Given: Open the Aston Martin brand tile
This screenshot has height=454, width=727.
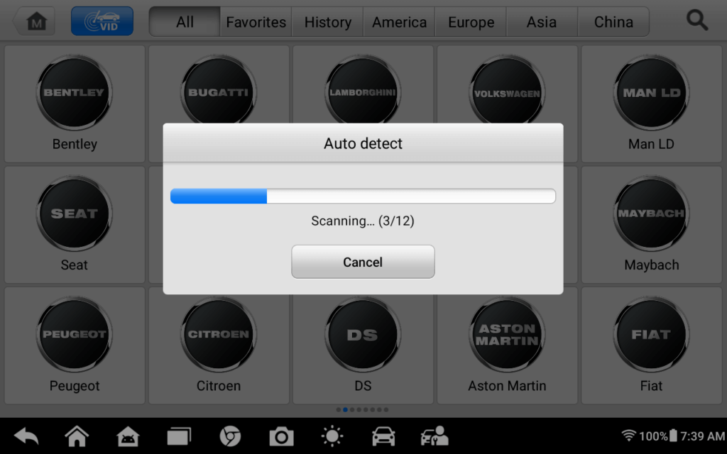Looking at the screenshot, I should 507,345.
